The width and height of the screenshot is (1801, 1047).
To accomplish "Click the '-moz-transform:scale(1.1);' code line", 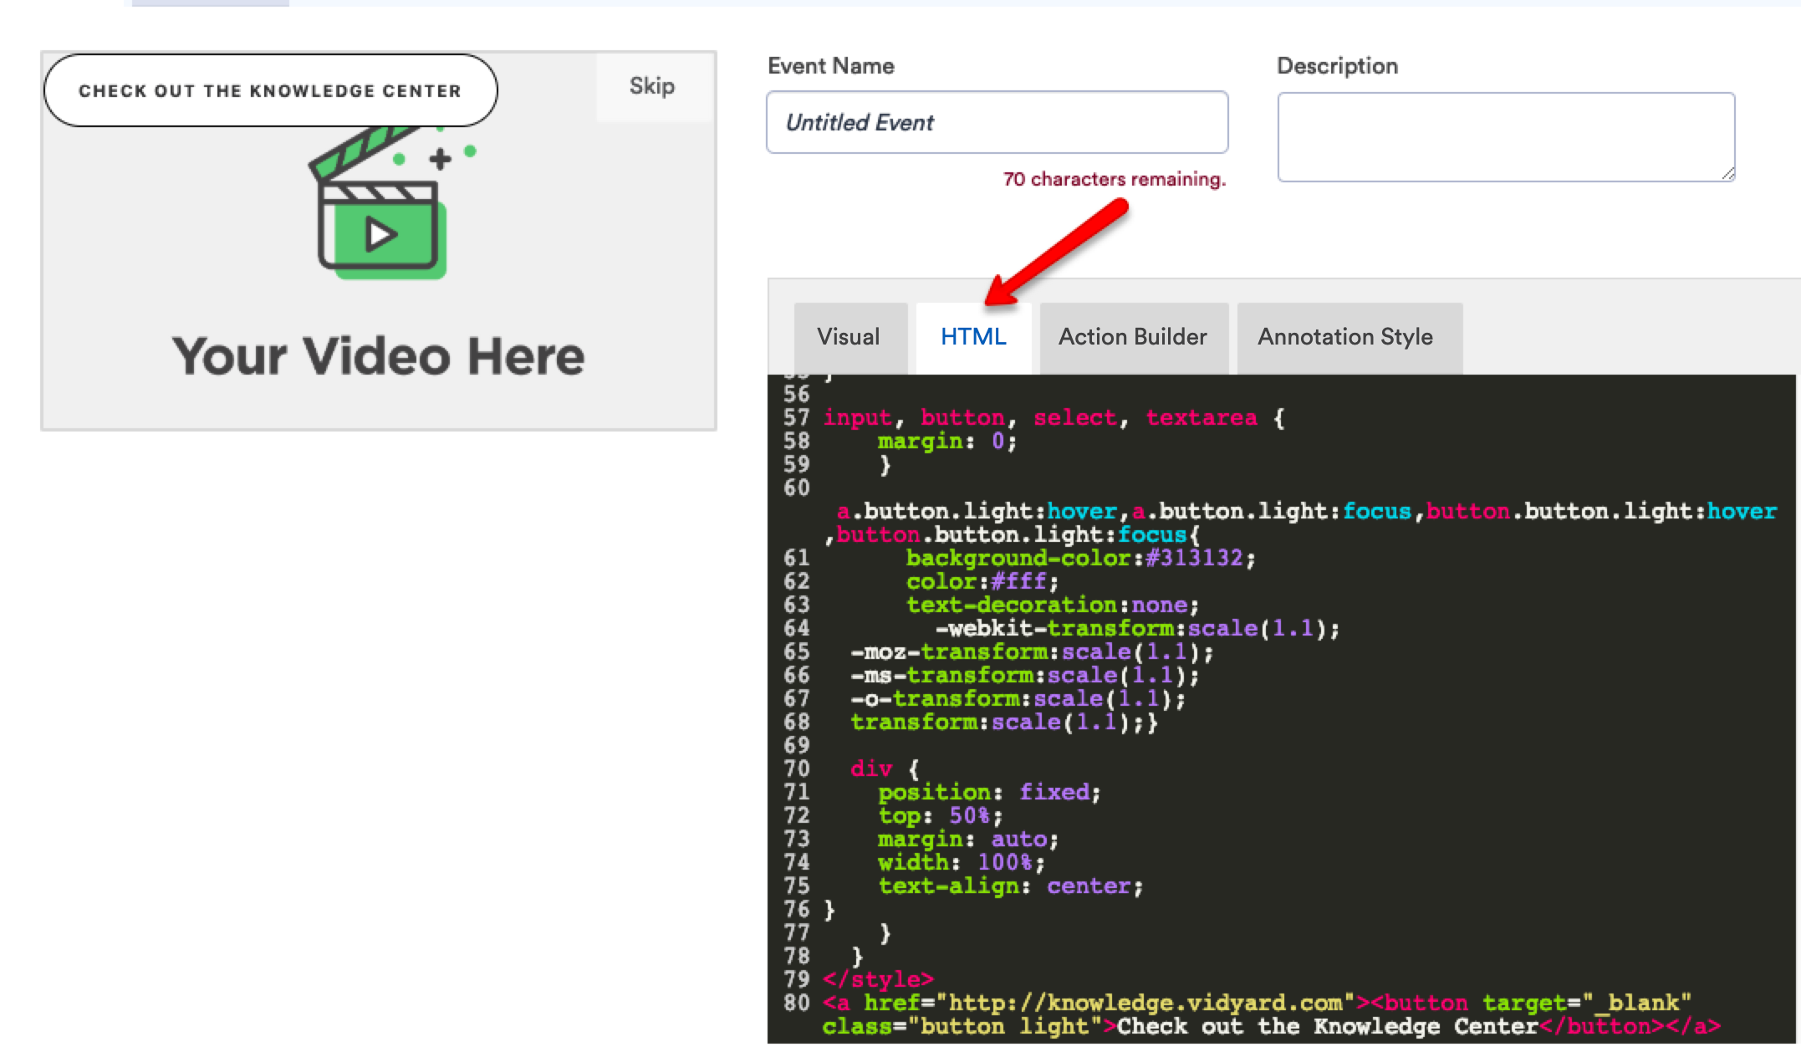I will [1032, 651].
